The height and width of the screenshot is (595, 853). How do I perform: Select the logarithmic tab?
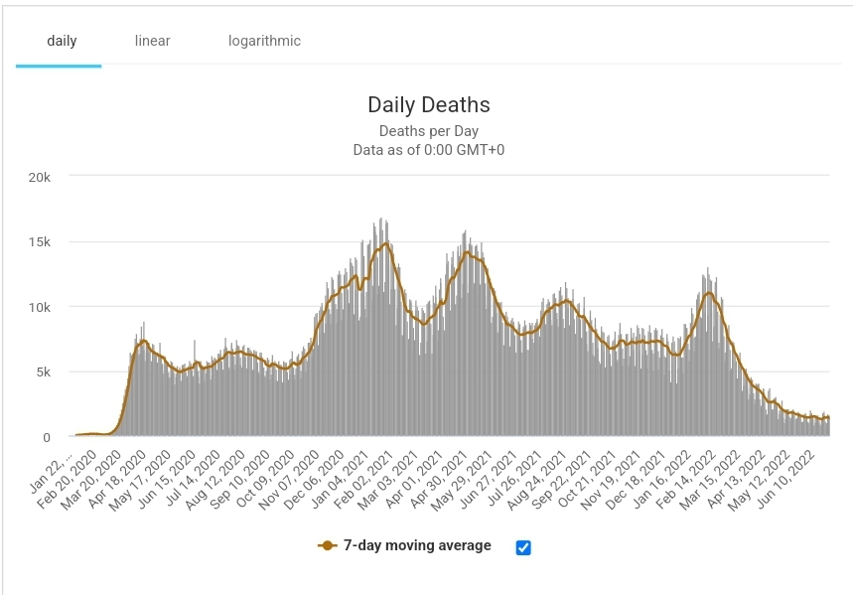pyautogui.click(x=262, y=42)
